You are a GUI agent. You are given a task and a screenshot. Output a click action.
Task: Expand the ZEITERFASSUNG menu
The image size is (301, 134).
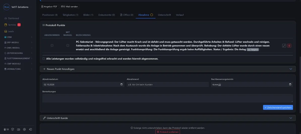tap(18, 53)
